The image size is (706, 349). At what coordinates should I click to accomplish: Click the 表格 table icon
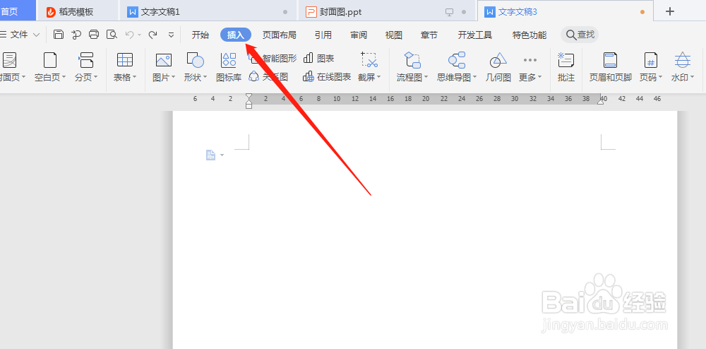125,60
